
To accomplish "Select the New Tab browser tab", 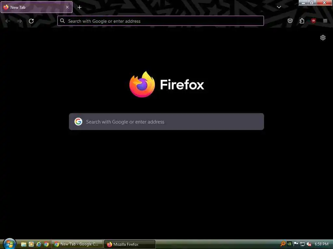I will [x=36, y=7].
